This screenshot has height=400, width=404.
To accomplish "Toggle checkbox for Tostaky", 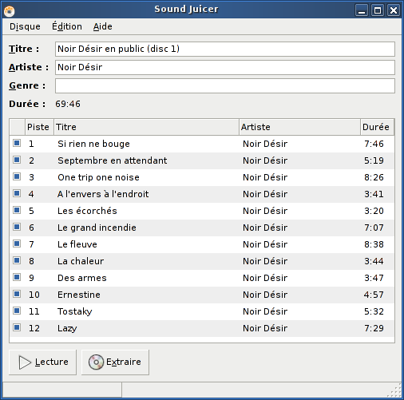I will coord(17,311).
